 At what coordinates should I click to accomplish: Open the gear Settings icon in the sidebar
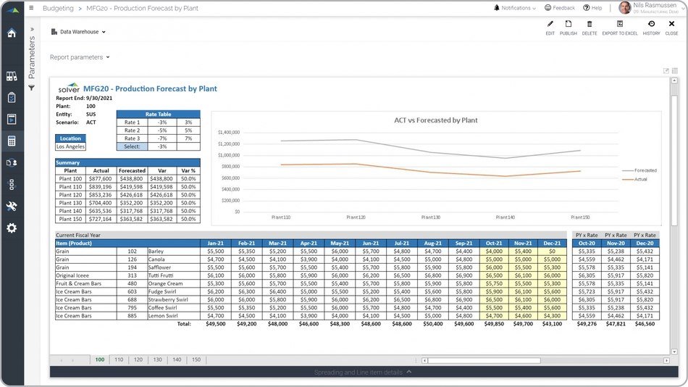12,228
